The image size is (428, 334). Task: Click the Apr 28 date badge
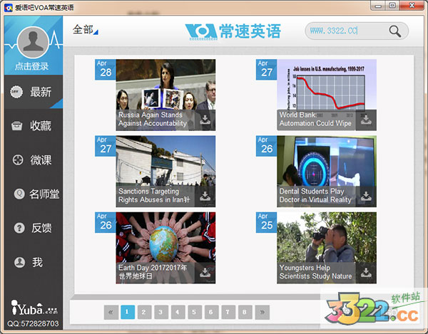(106, 70)
